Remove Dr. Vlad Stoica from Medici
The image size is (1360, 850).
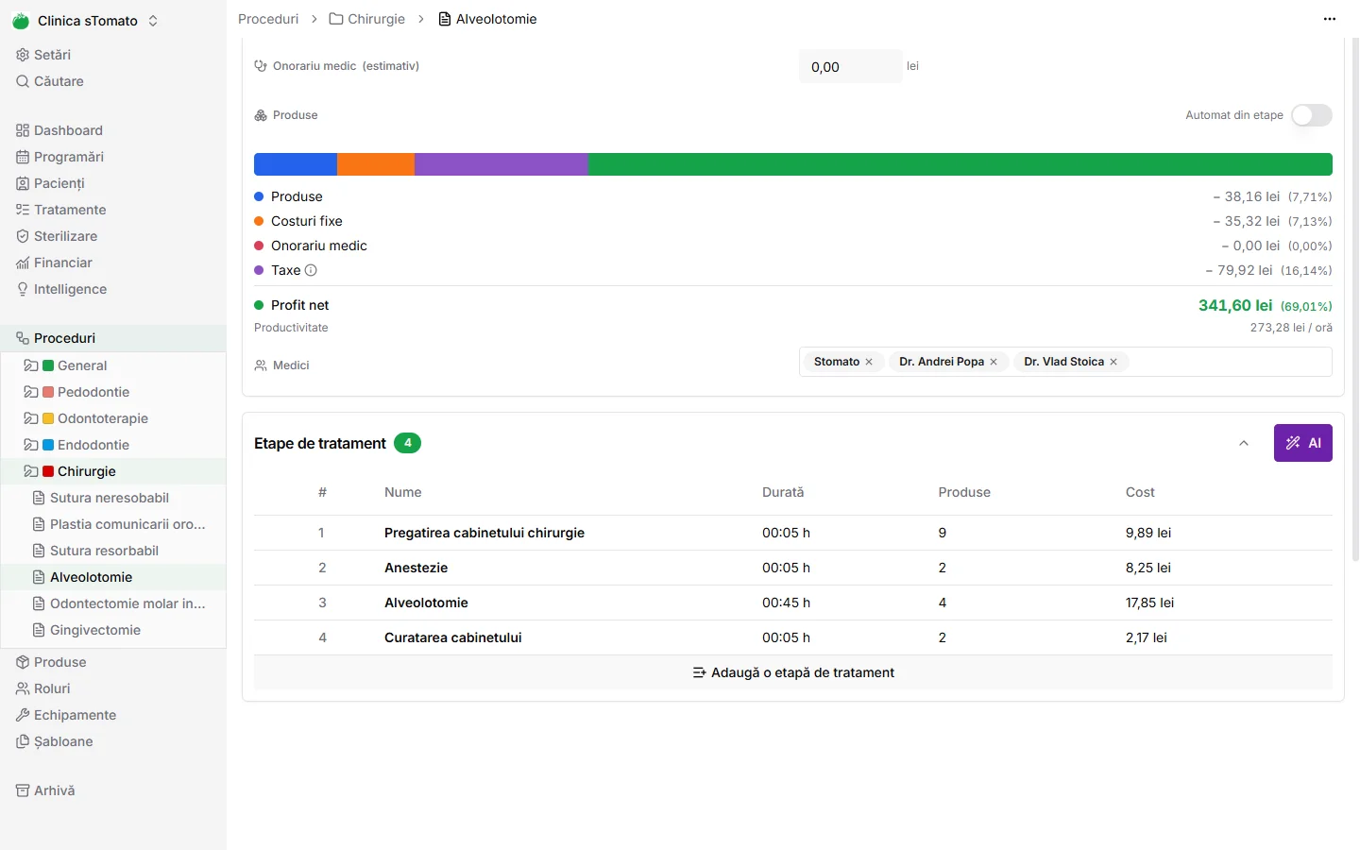point(1113,362)
